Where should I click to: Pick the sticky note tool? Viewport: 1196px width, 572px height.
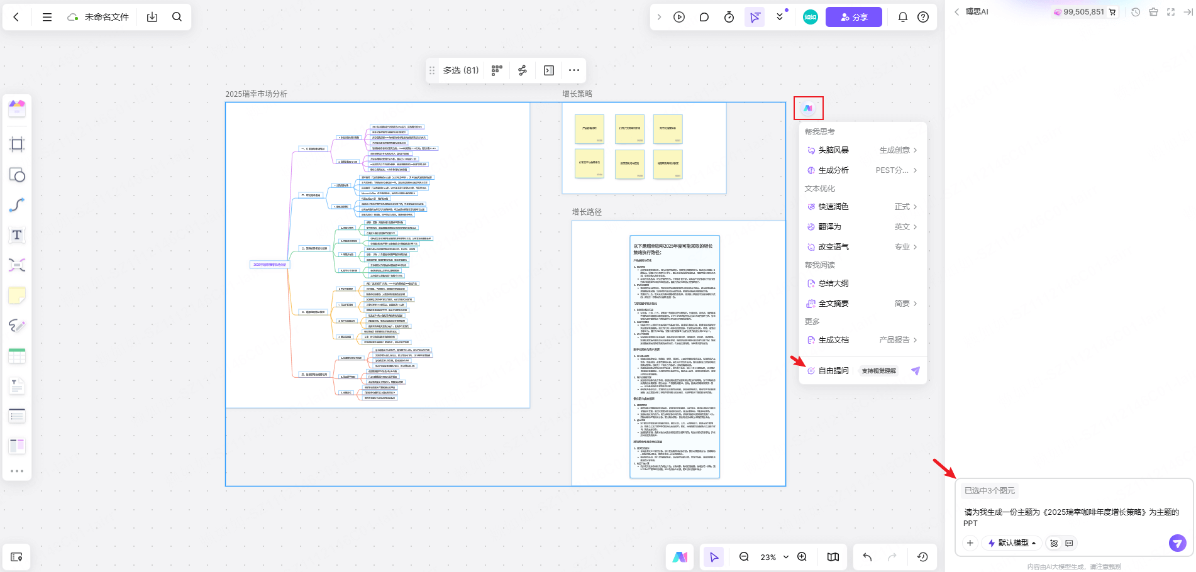coord(17,295)
